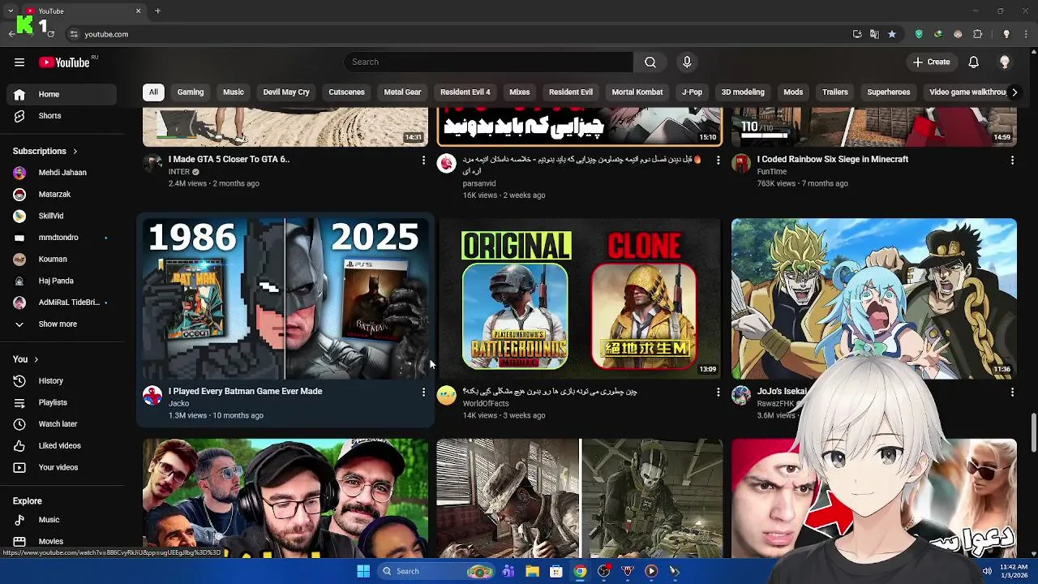Click the search magnifier button
1038x584 pixels.
(650, 62)
